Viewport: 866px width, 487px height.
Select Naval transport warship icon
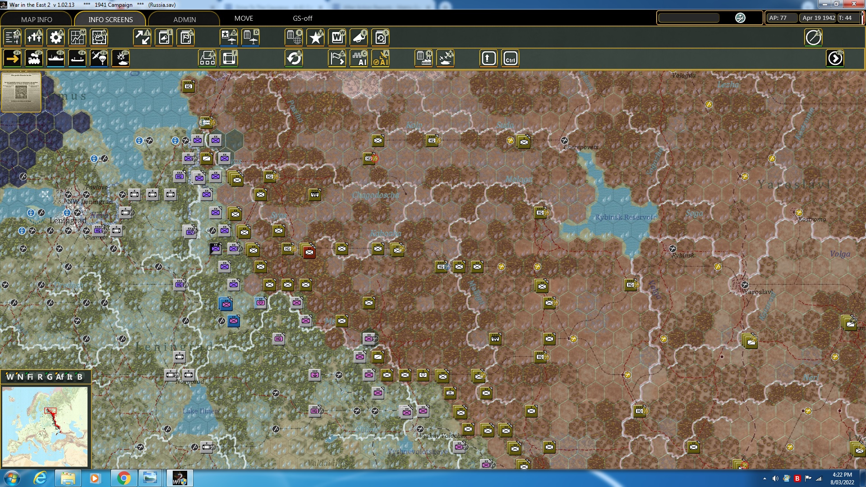click(55, 59)
